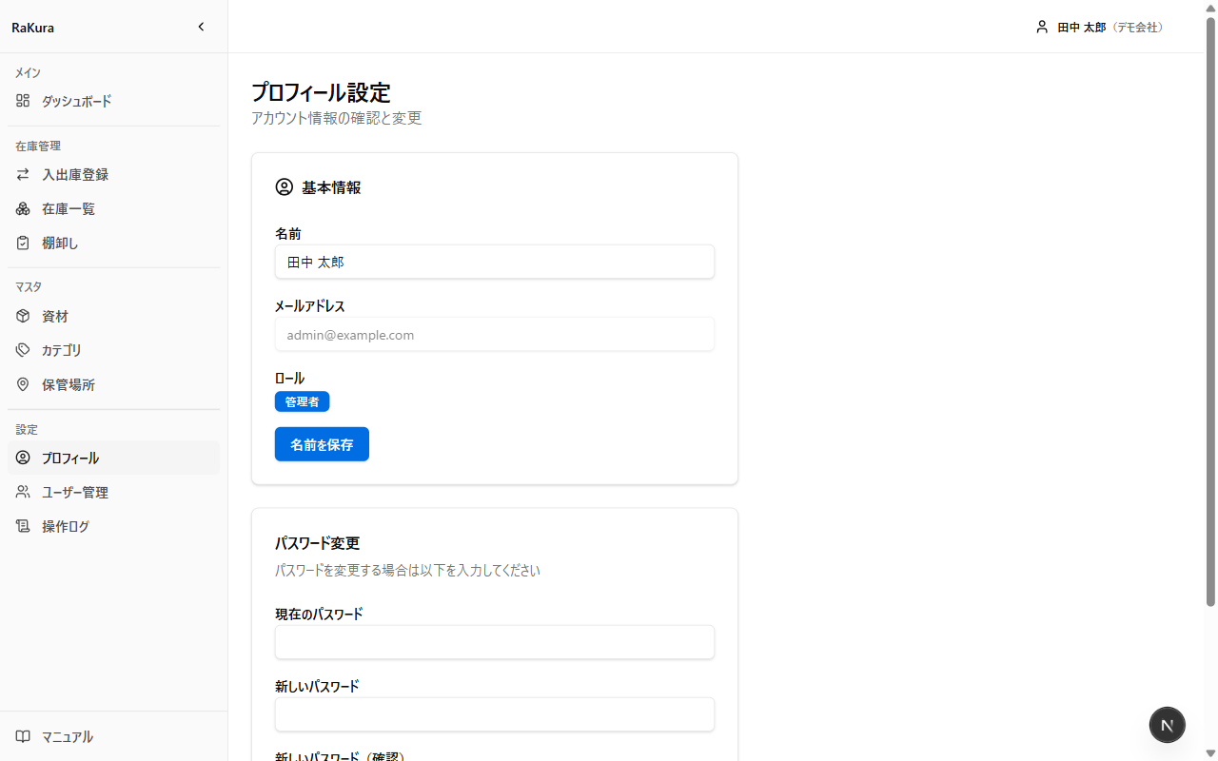Focus the 名前 field showing 田中 太郎
1218x761 pixels.
coord(495,262)
